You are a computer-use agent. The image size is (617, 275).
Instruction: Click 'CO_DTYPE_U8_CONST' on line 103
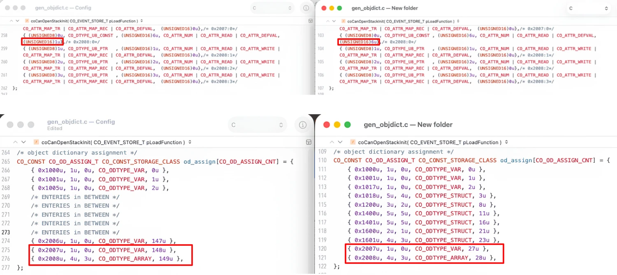tap(407, 35)
